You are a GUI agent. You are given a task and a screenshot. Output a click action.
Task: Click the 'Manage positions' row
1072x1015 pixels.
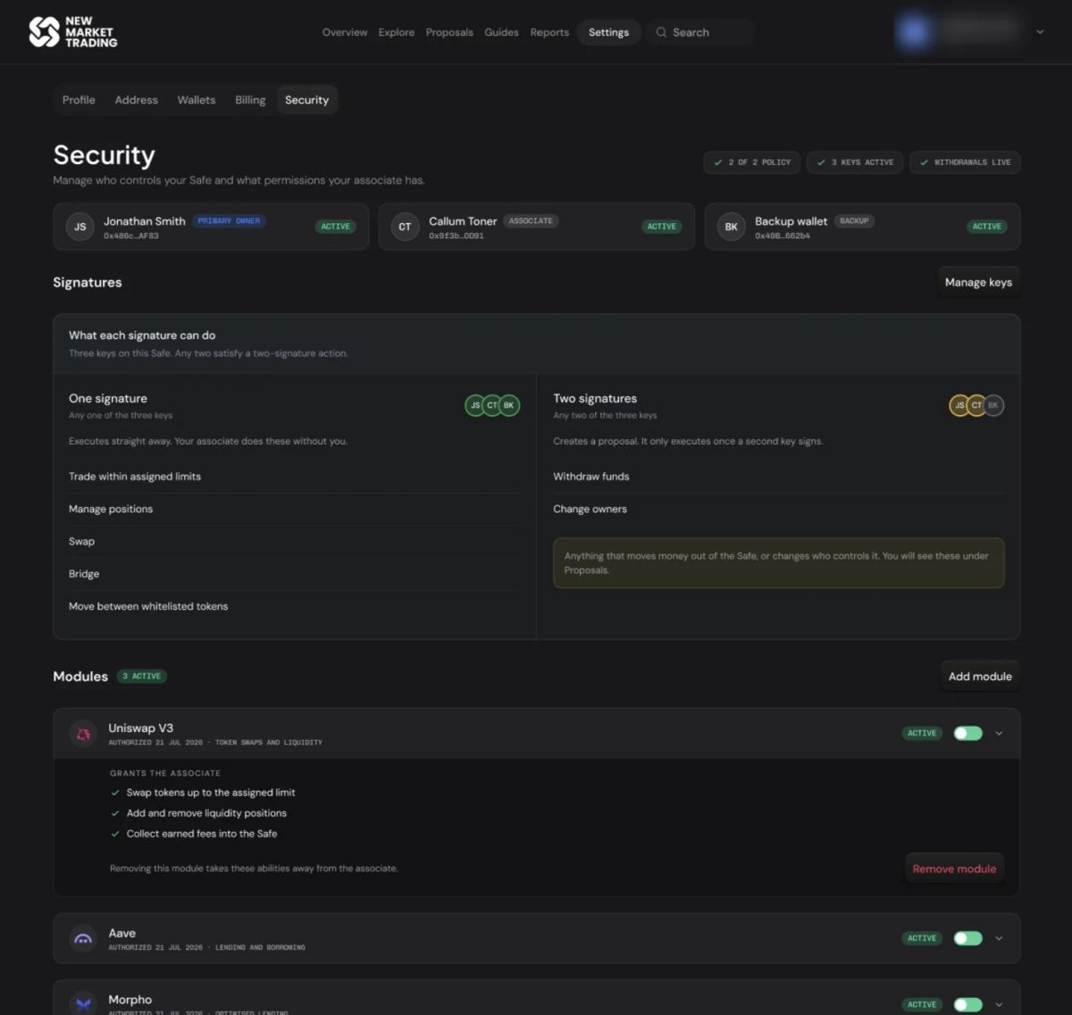pos(295,509)
